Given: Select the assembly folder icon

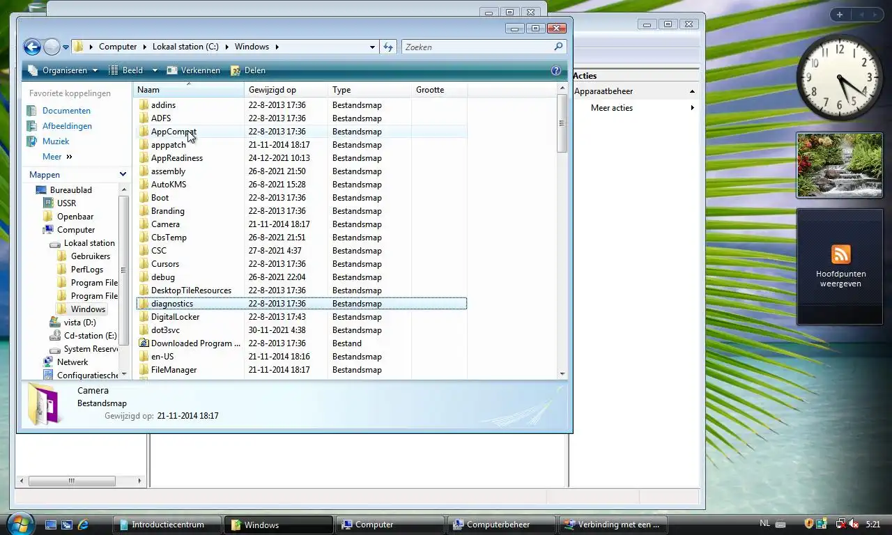Looking at the screenshot, I should (x=144, y=171).
